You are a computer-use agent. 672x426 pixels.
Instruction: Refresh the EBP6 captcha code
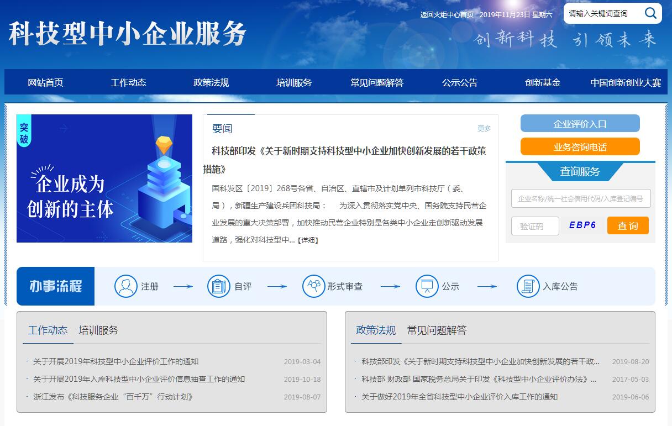coord(581,225)
